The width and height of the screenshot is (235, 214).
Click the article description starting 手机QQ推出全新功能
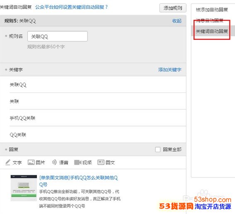click(x=80, y=199)
